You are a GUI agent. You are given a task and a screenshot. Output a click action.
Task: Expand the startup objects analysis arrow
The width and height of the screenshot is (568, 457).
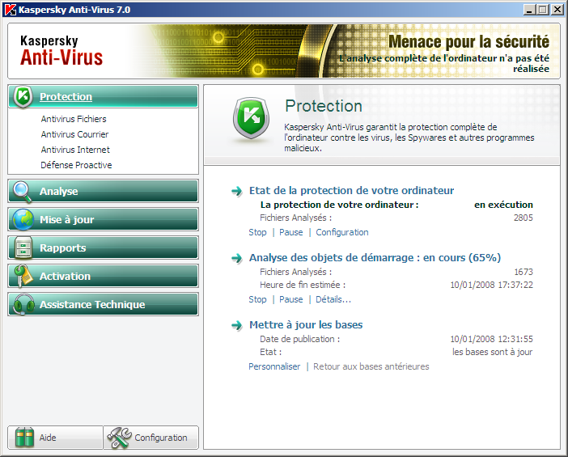coord(237,258)
